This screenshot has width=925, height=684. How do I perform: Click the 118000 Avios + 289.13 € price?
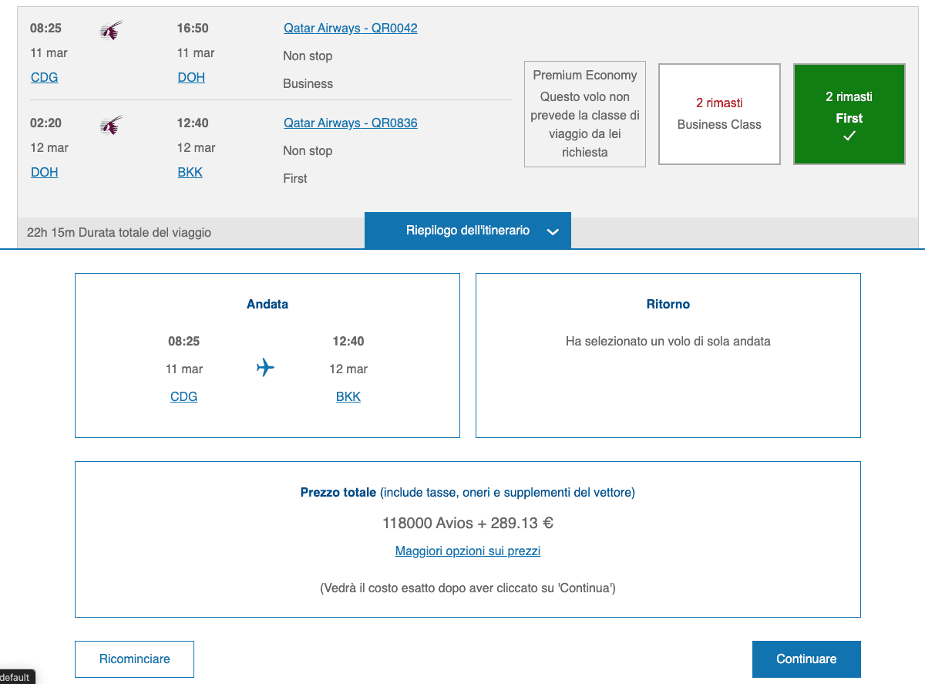468,523
